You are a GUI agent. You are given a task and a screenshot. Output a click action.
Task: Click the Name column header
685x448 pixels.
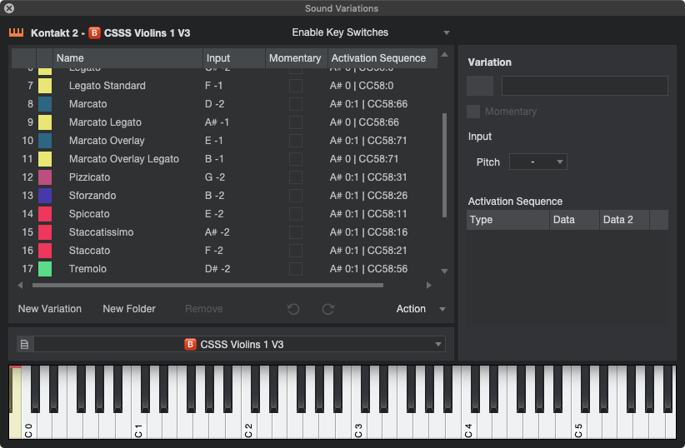pos(127,58)
